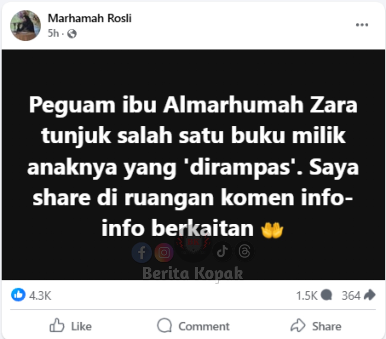The height and width of the screenshot is (339, 386).
Task: Like the post with the Like button
Action: [x=70, y=326]
